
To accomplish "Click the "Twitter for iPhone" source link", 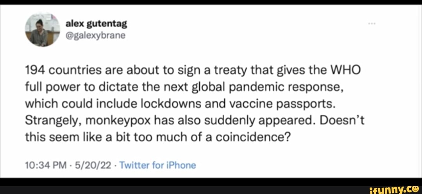I will 157,165.
